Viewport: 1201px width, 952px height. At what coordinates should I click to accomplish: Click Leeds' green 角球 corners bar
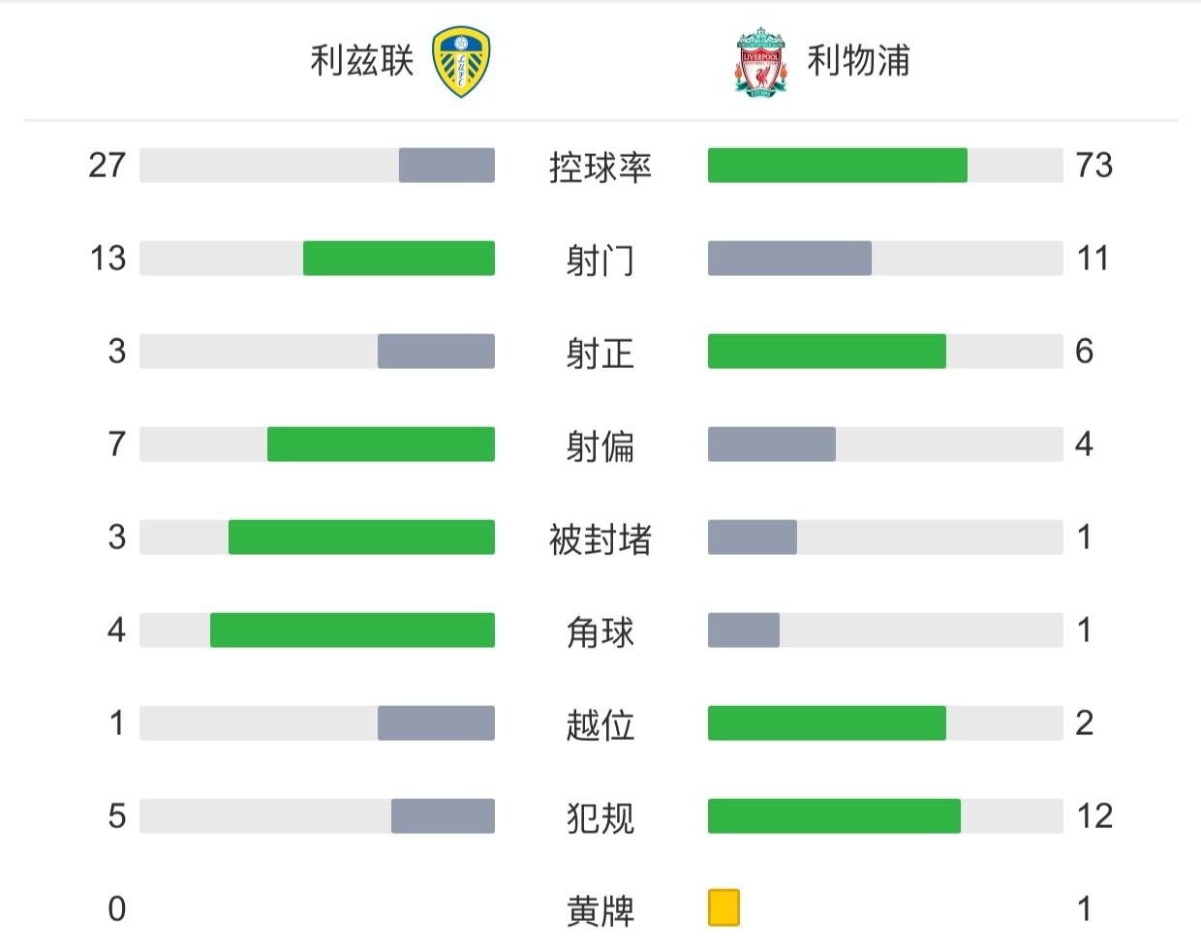(353, 630)
